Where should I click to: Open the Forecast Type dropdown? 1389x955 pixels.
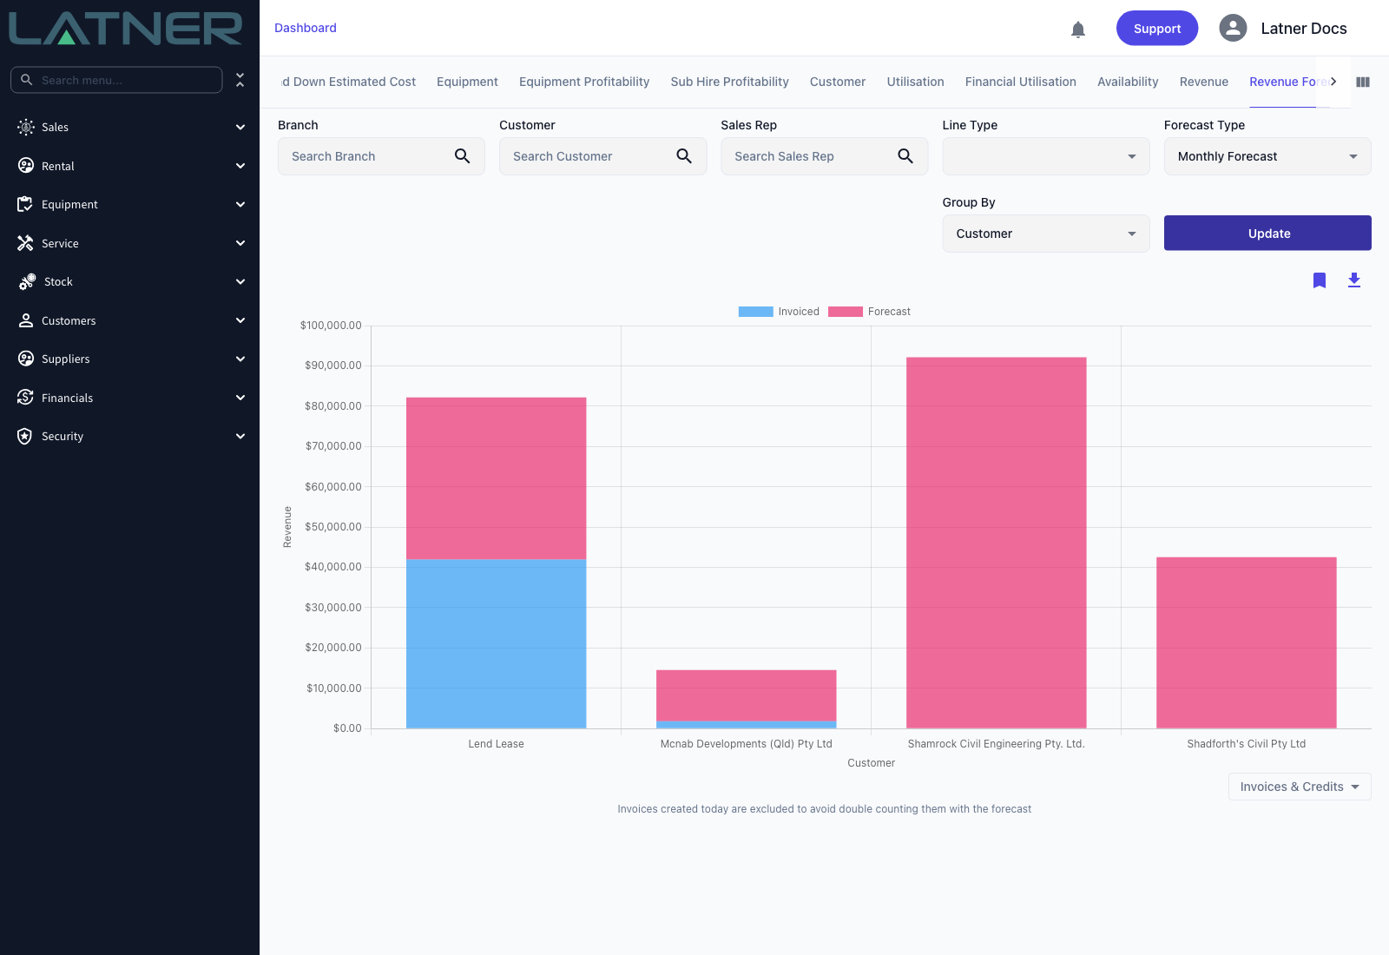pyautogui.click(x=1267, y=156)
